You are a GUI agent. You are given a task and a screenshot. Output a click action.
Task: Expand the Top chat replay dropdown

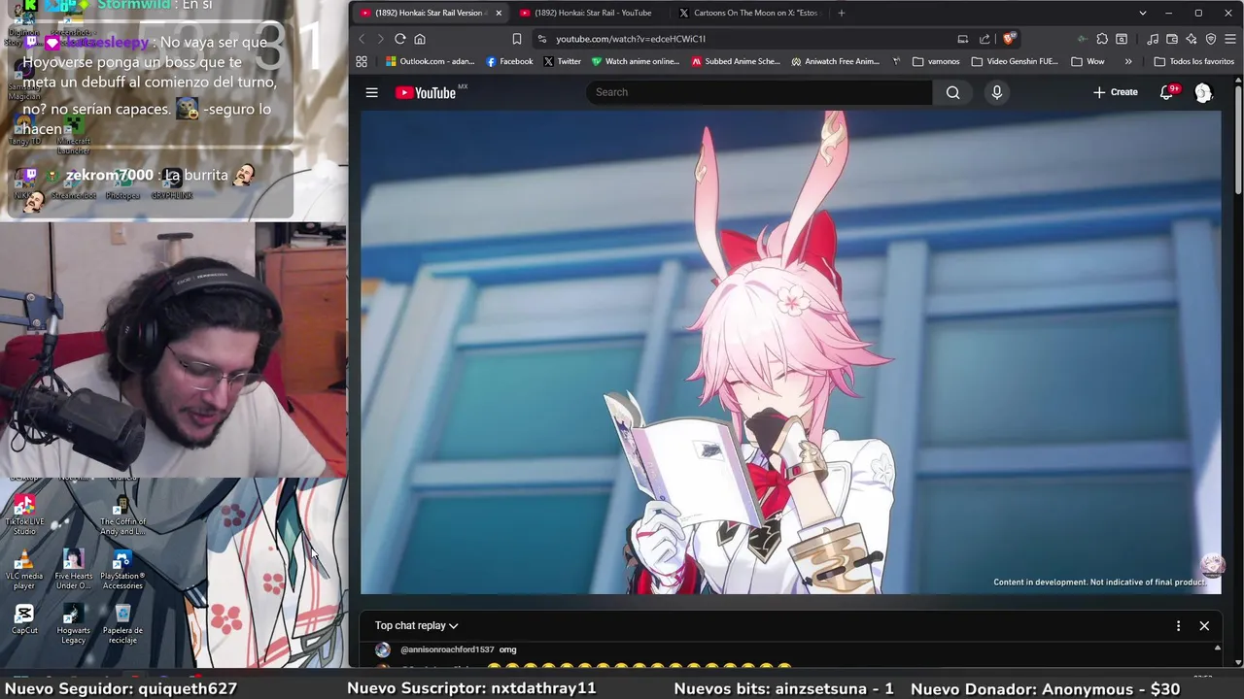click(x=416, y=626)
